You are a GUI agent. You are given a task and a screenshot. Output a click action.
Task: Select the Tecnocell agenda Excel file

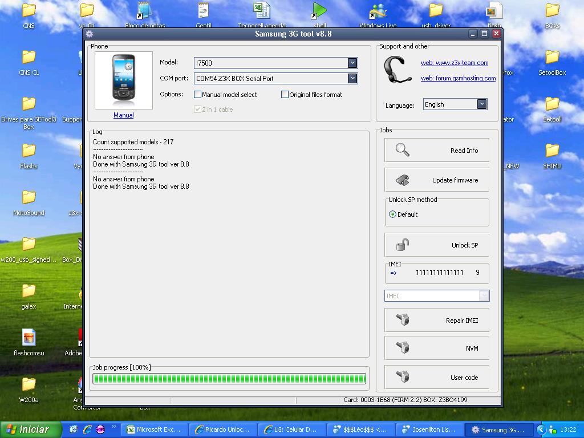(x=262, y=15)
